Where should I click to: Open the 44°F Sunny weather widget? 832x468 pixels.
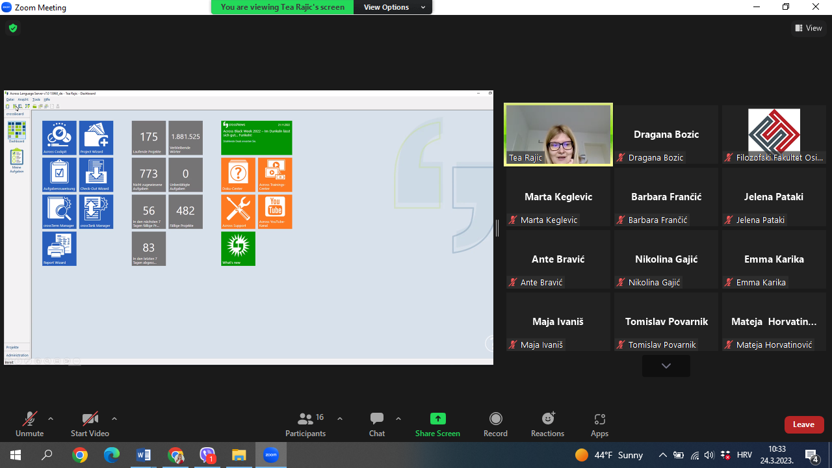tap(609, 455)
